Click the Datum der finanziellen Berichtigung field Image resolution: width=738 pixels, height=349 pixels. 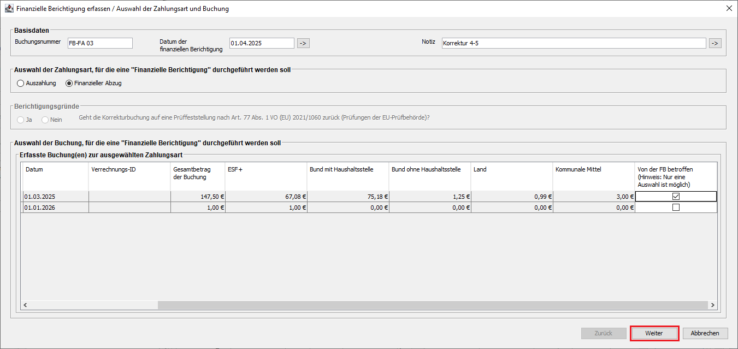[x=262, y=43]
